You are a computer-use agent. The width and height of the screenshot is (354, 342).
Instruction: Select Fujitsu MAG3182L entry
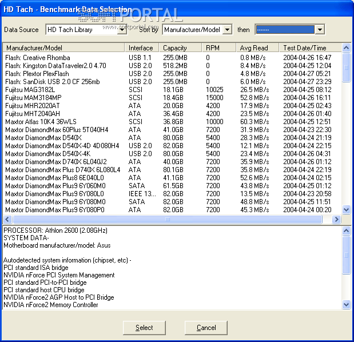pos(172,90)
